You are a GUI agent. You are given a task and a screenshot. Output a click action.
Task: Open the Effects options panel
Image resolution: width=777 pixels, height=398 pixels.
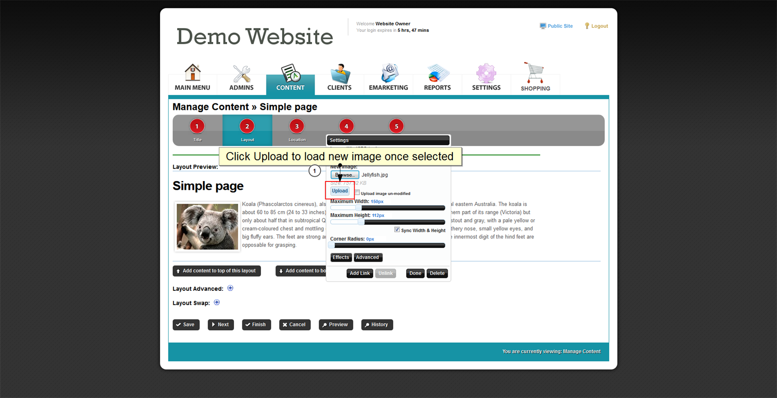coord(341,258)
